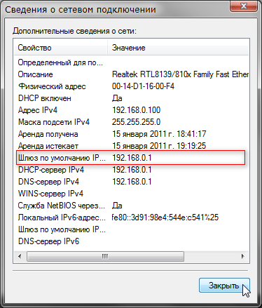The height and width of the screenshot is (308, 262).
Task: Select the DNS-сервер IPv4 row
Action: point(132,182)
